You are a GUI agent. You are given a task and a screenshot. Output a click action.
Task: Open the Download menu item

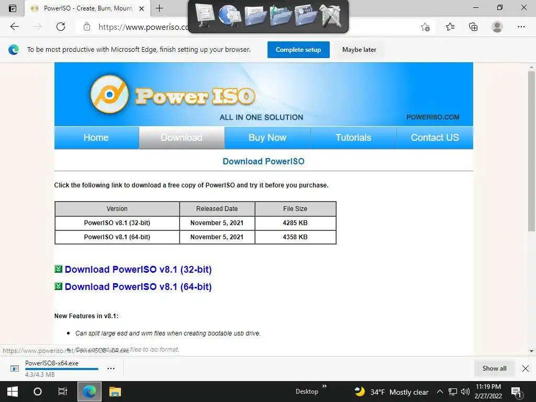(x=182, y=138)
